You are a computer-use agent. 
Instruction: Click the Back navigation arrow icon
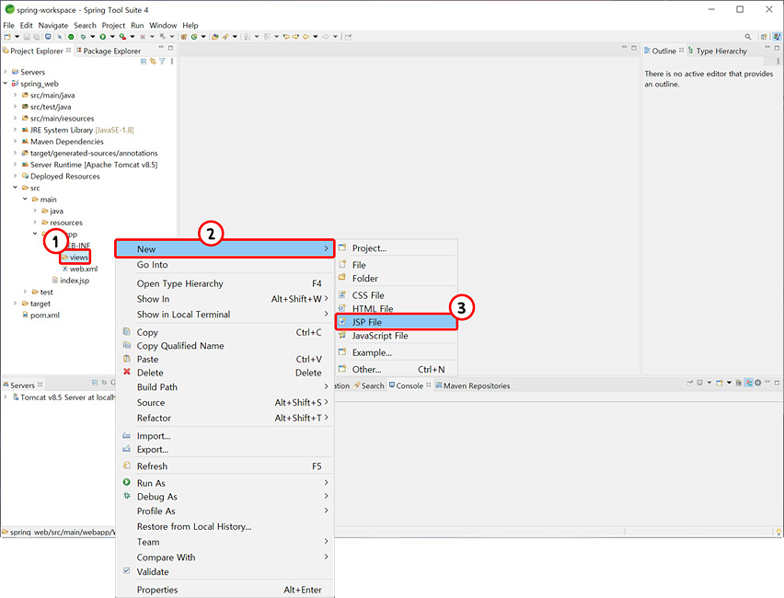(x=306, y=37)
